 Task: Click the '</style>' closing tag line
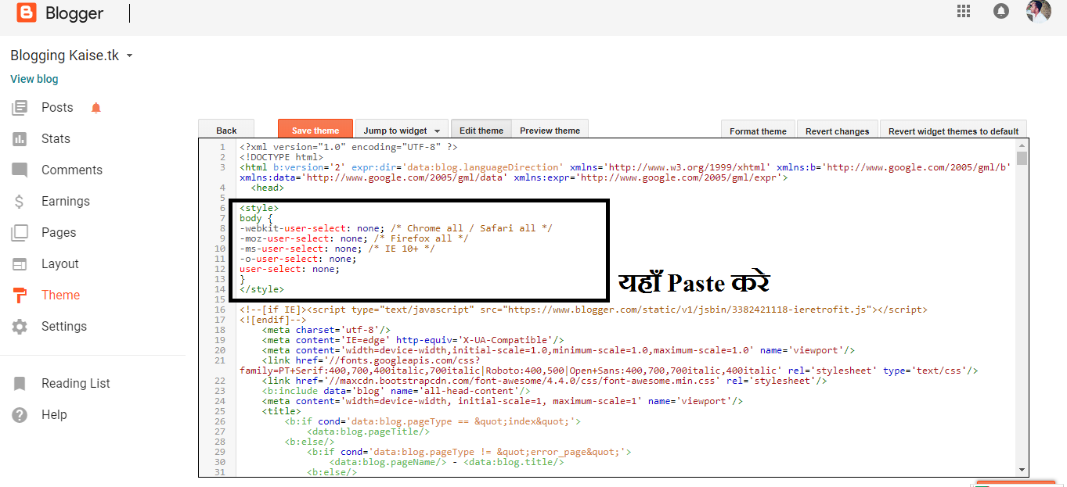pyautogui.click(x=261, y=289)
